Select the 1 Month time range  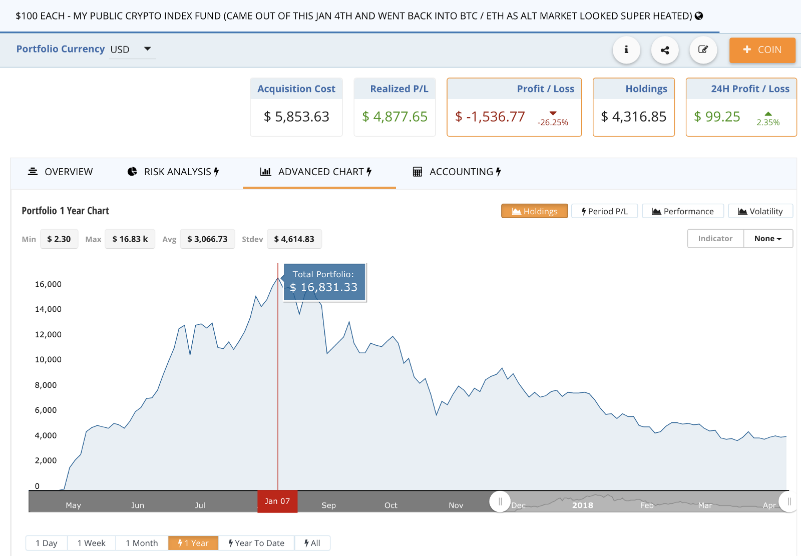click(x=142, y=543)
